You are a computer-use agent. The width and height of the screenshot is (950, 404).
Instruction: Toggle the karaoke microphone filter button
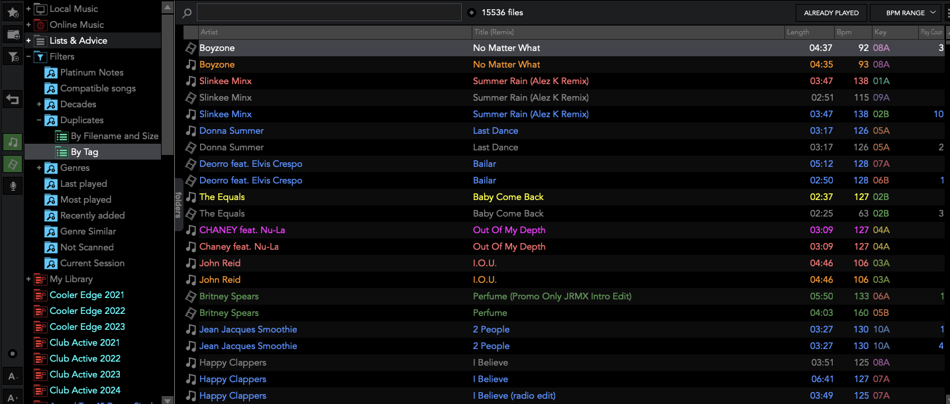[x=13, y=186]
